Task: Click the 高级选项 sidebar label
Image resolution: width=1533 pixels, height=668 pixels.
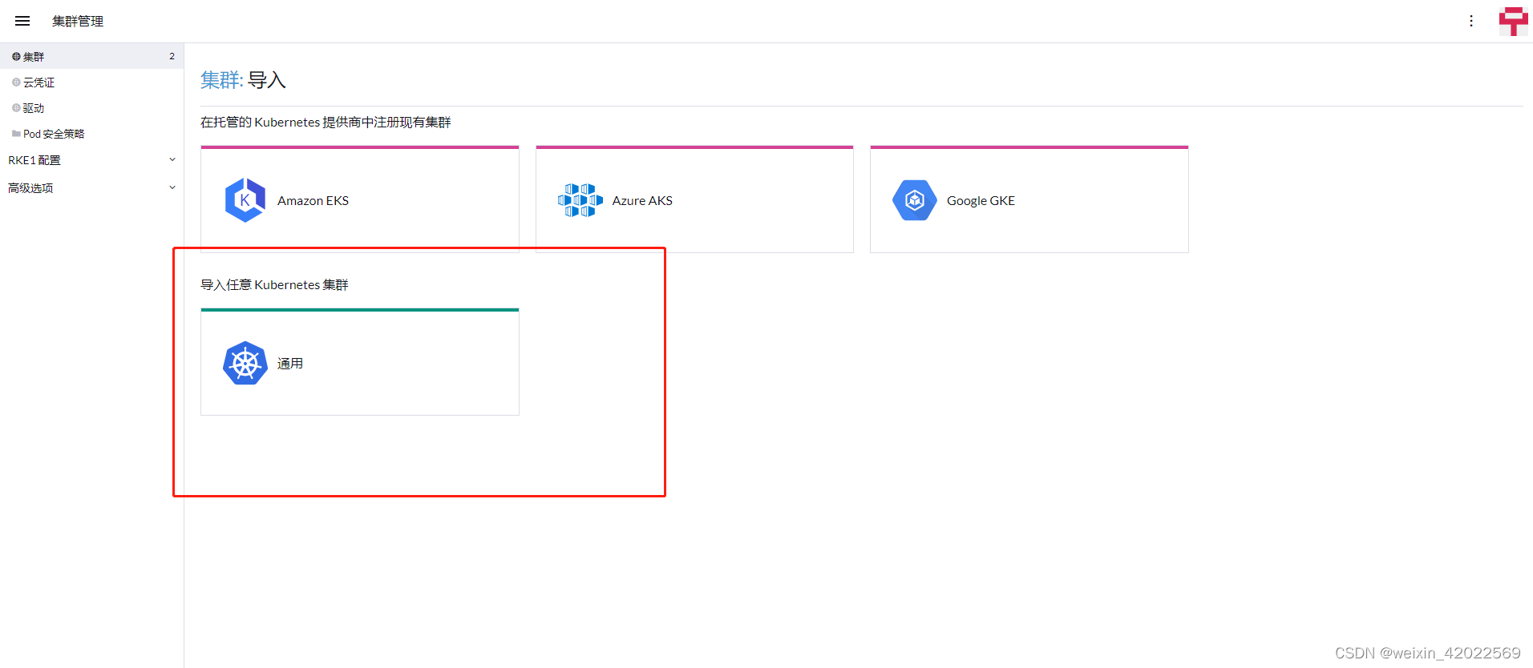Action: tap(30, 188)
